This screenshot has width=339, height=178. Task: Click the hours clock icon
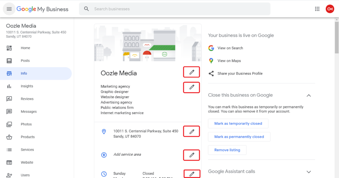[x=104, y=174]
